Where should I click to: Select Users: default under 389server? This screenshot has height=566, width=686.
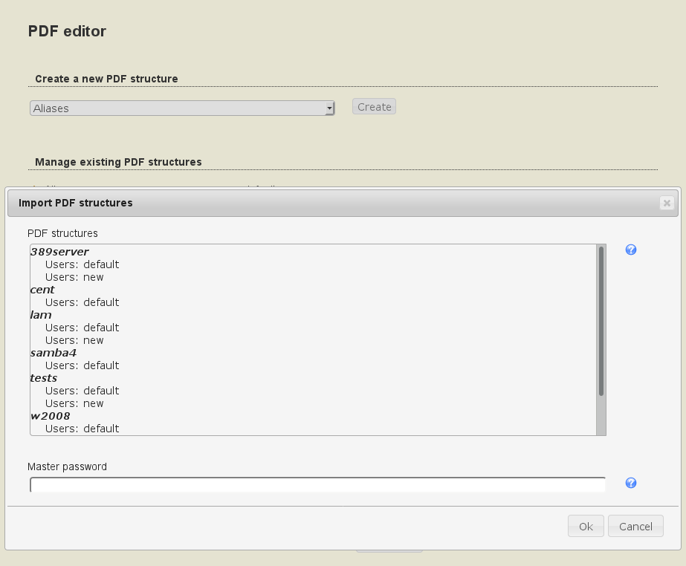[x=82, y=264]
